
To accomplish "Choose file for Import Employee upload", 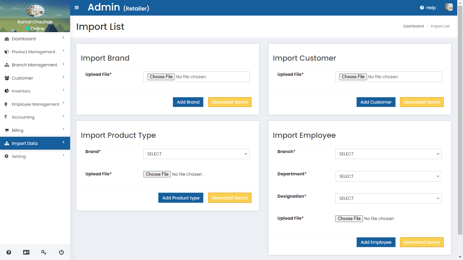I will [x=349, y=219].
